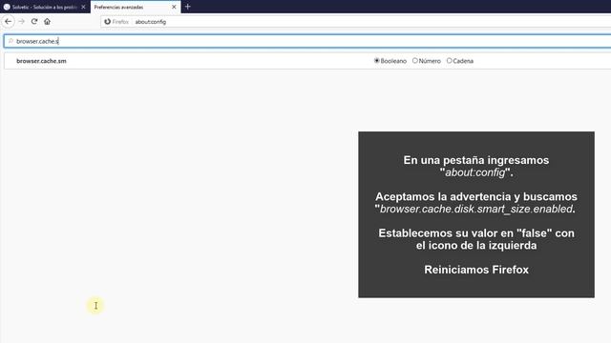Switch to the Solvetic tab
Viewport: 611px width, 343px height.
(45, 7)
